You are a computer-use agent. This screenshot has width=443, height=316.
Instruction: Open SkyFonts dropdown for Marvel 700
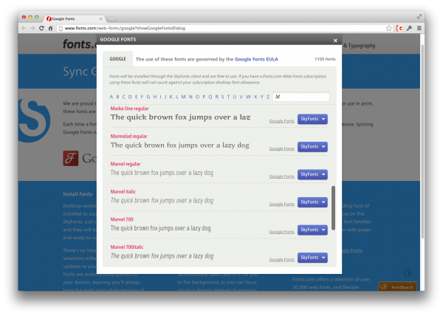tap(312, 230)
